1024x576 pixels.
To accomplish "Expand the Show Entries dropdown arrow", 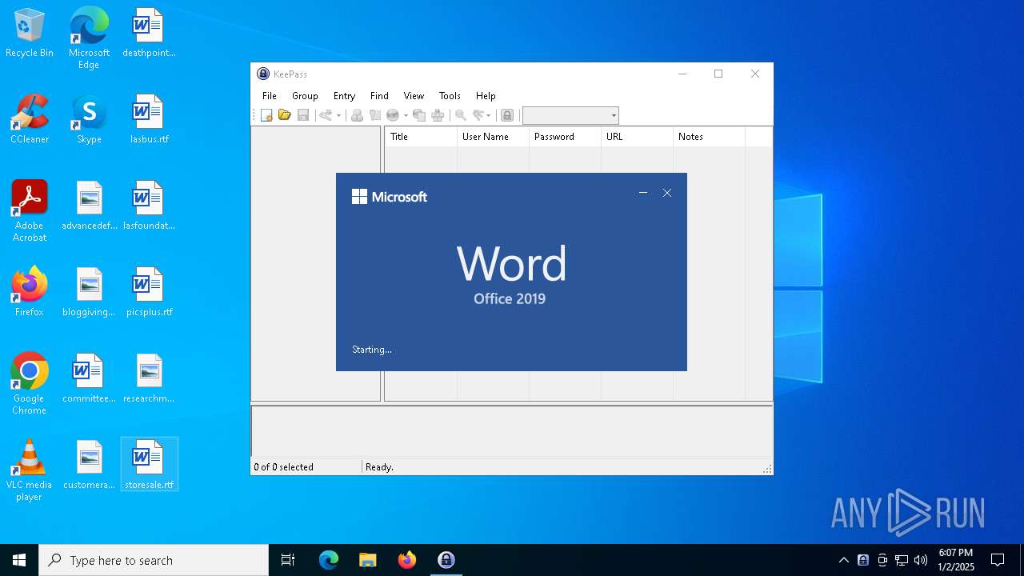I will pos(489,115).
